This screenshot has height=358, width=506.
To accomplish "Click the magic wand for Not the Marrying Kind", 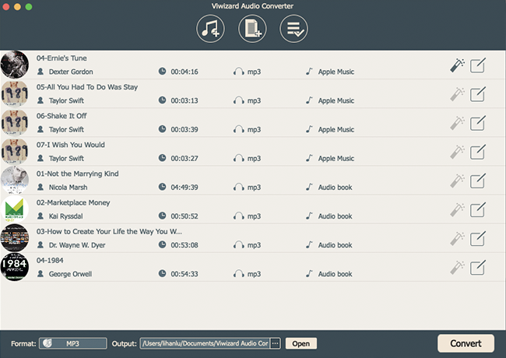I will click(x=457, y=181).
